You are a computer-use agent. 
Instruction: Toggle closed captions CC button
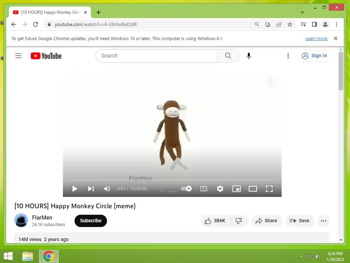[x=204, y=189]
